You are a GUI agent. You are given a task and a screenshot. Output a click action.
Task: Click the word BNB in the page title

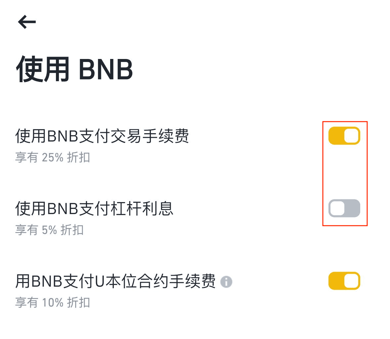106,70
